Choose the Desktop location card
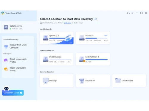Screen dimensions: 149x111 (x=57, y=81)
